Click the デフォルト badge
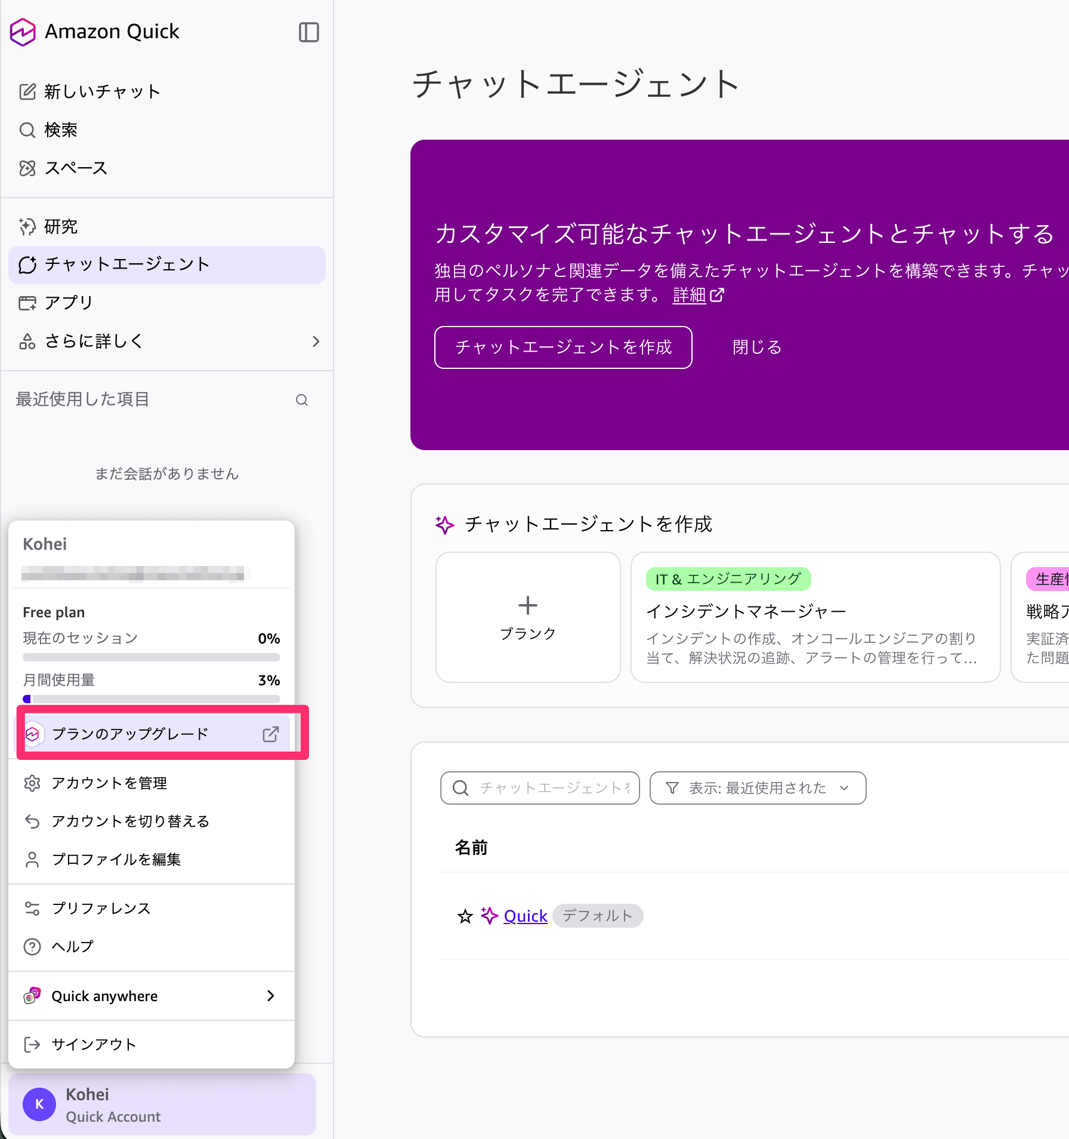This screenshot has height=1139, width=1069. tap(598, 916)
